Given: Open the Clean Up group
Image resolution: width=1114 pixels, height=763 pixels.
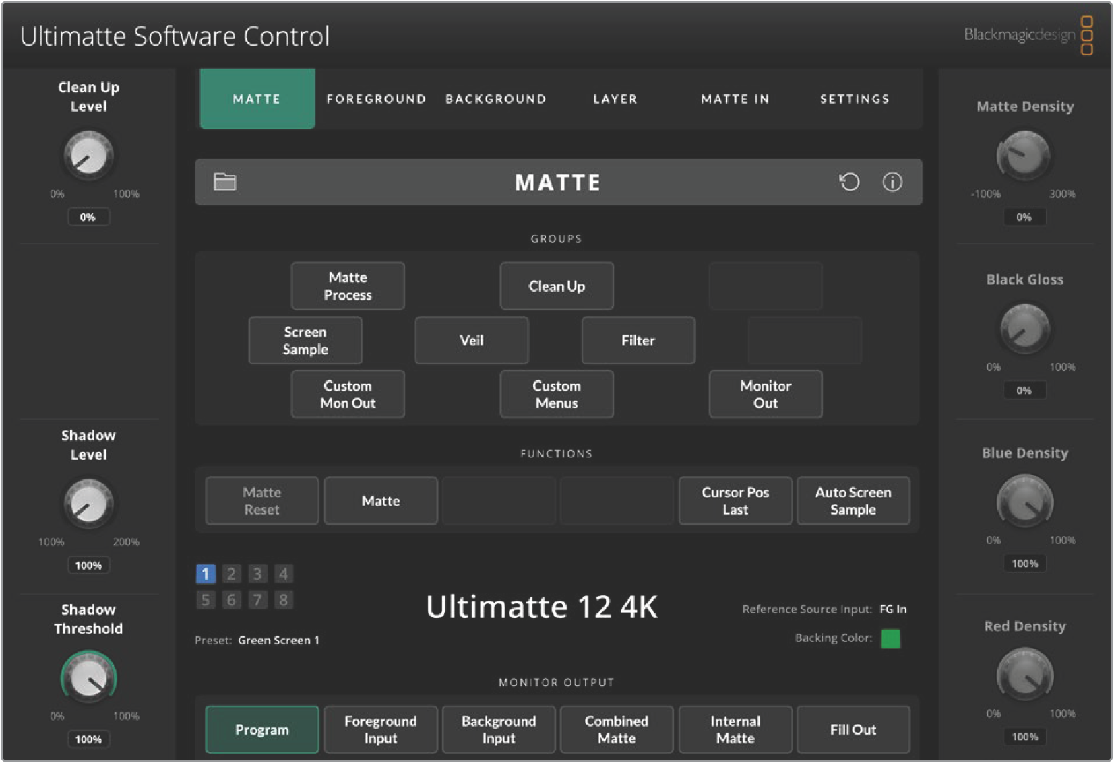Looking at the screenshot, I should point(557,286).
